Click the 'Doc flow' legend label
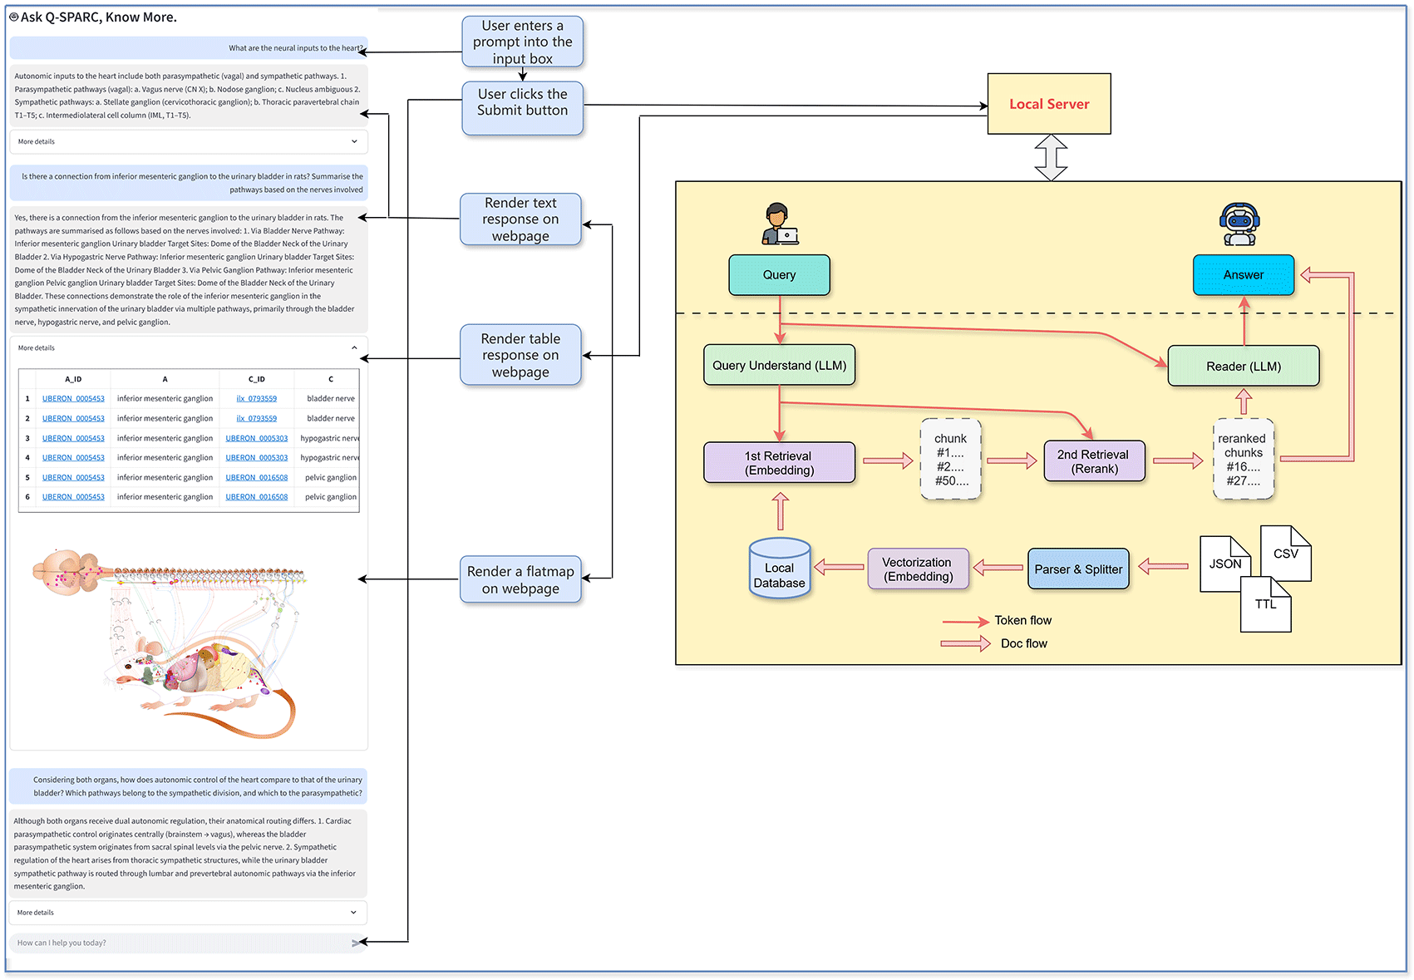This screenshot has width=1414, height=980. [1024, 644]
